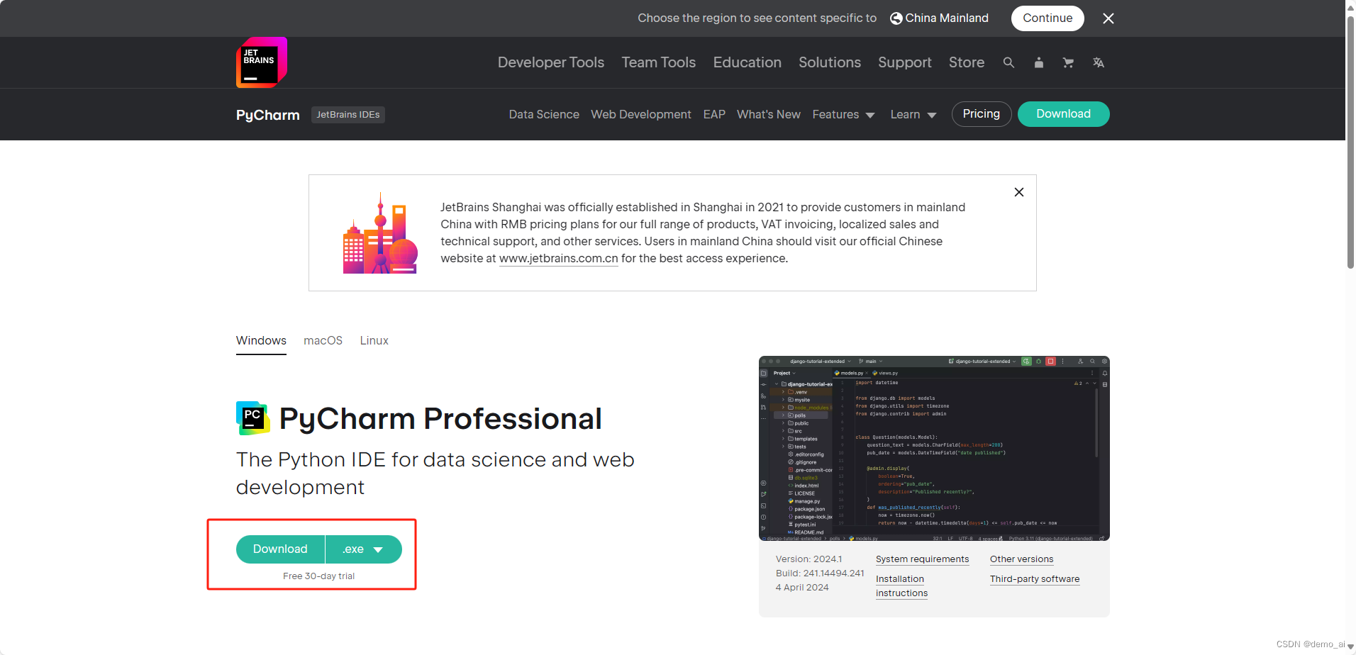This screenshot has width=1356, height=655.
Task: Open the .exe installer type dropdown
Action: point(364,549)
